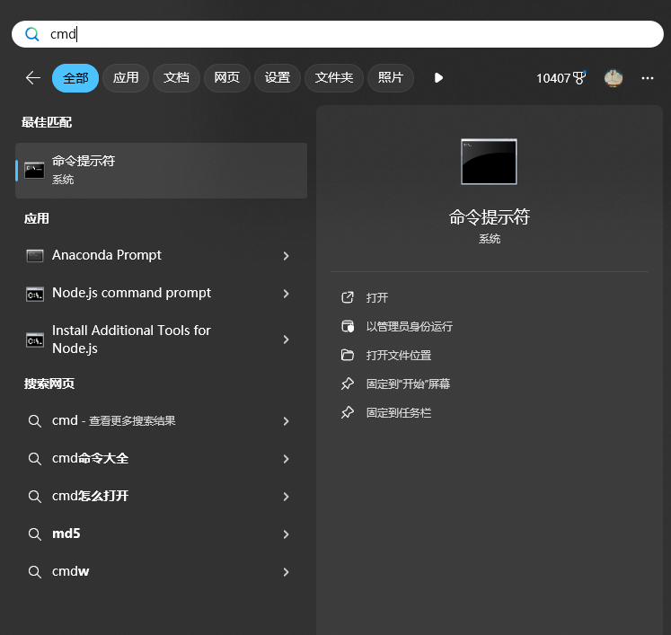Open the three-dot more options menu
This screenshot has height=635, width=671.
click(648, 78)
